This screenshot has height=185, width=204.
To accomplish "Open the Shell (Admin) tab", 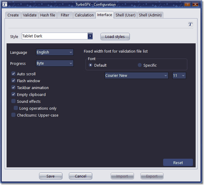I will click(150, 15).
